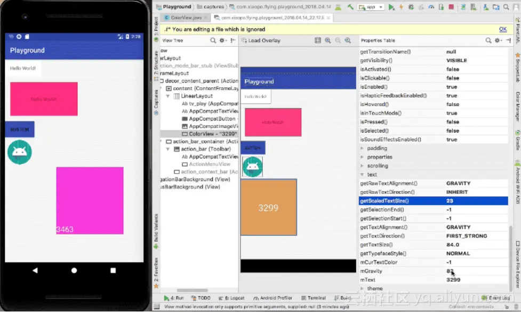Image resolution: width=521 pixels, height=312 pixels.
Task: Tap the BUTTON on phone emulator
Action: click(x=20, y=129)
